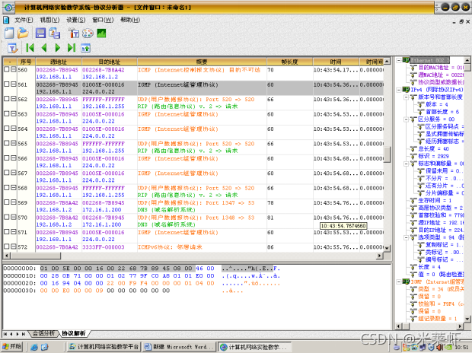Viewport: 472px width, 353px height.
Task: Tick the first checkbox of packet 567
Action: click(7, 173)
